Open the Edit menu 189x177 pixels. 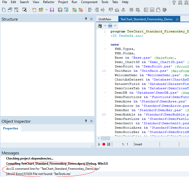tap(13, 2)
